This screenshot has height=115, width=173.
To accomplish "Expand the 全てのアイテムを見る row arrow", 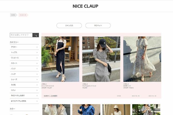I will 37,101.
